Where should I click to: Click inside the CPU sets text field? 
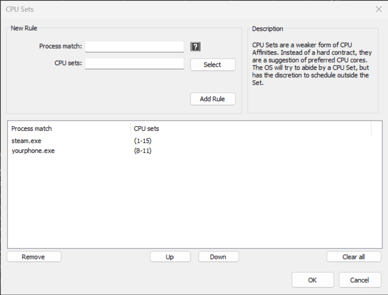(x=134, y=63)
